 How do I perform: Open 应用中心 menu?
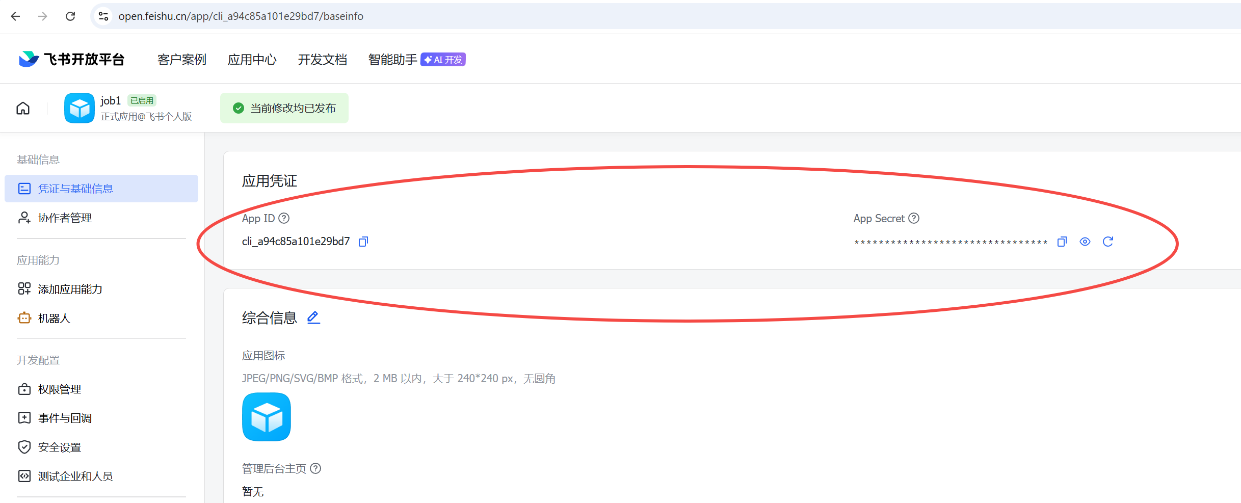(252, 60)
